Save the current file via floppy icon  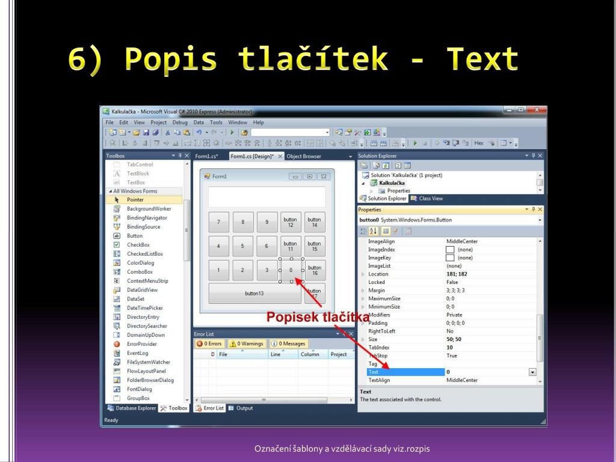[x=146, y=132]
